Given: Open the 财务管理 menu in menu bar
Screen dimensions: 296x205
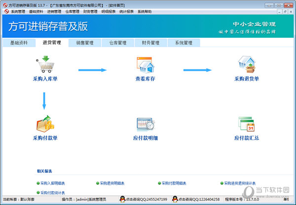Looking at the screenshot, I should click(90, 12).
